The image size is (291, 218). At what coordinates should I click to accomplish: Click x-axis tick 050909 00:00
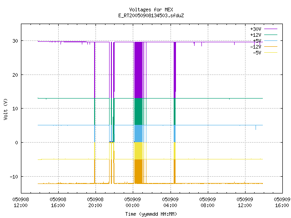(132, 203)
